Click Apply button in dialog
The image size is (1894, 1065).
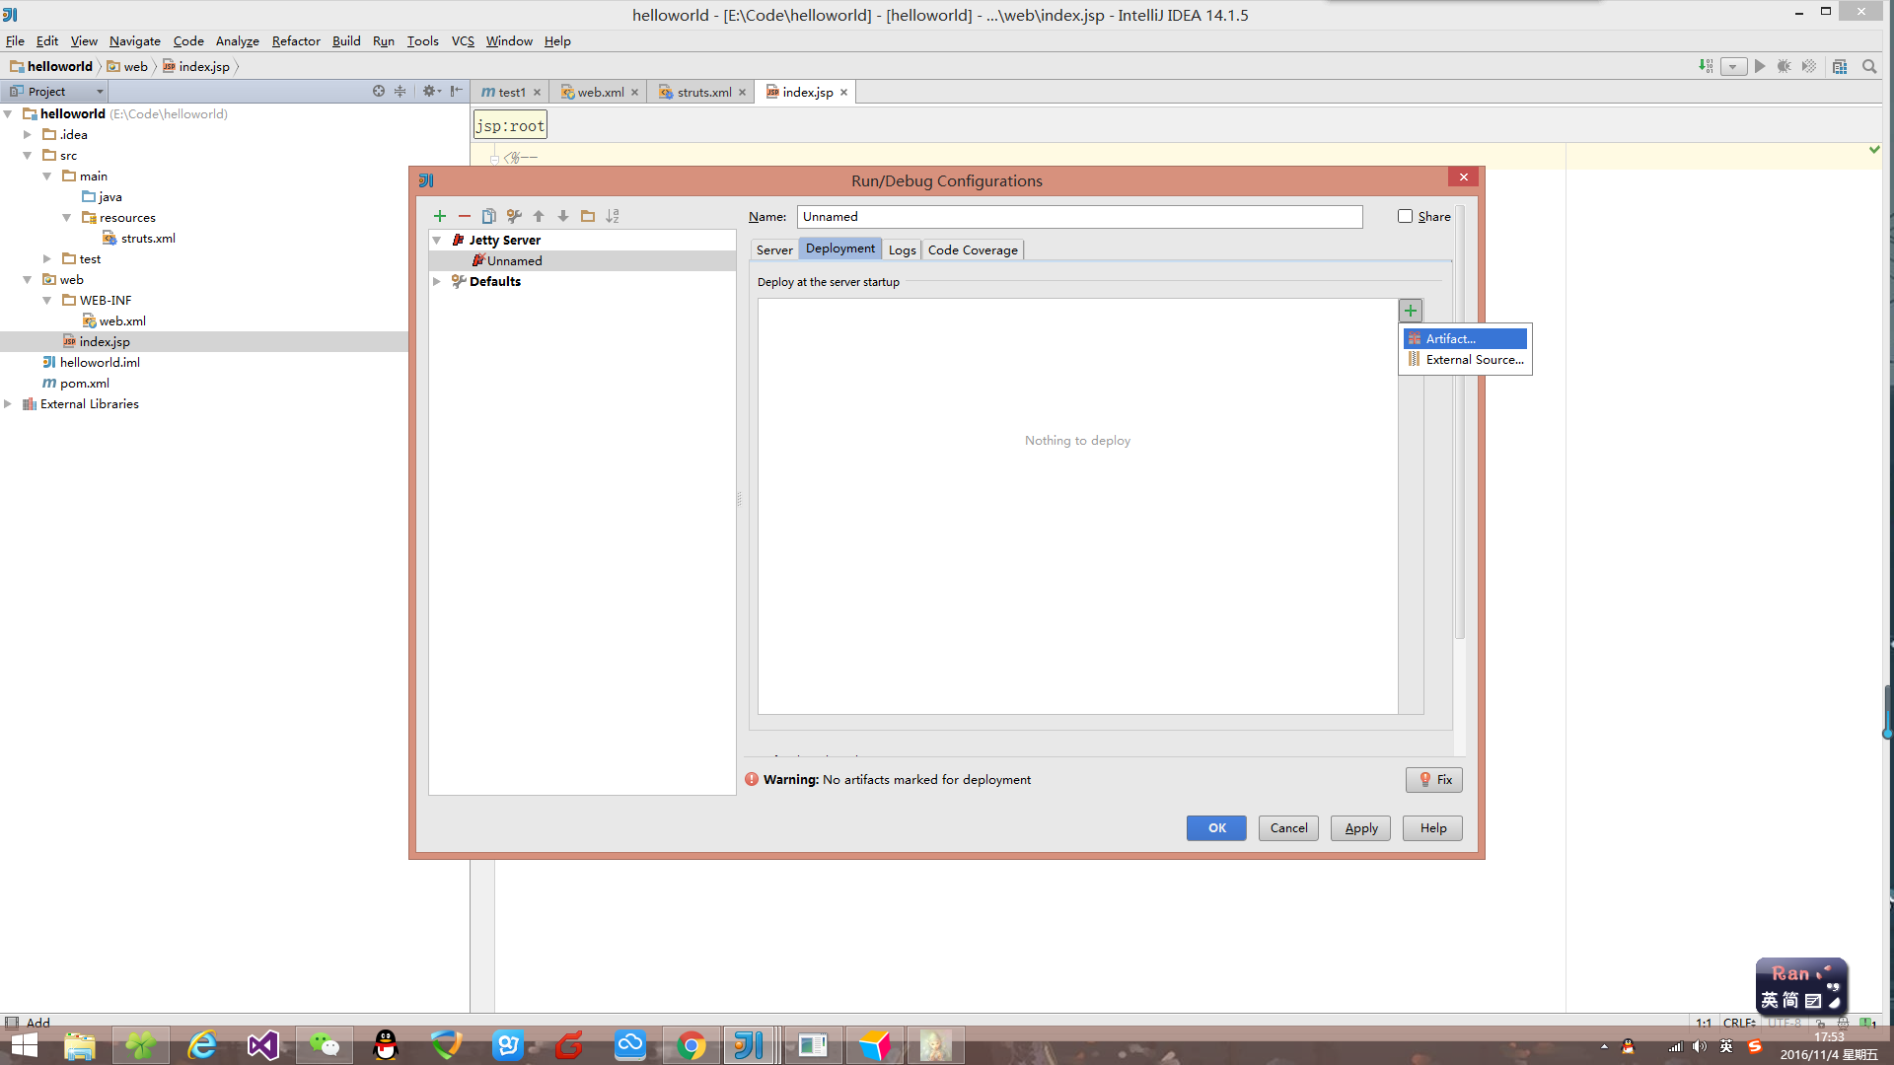(x=1361, y=828)
